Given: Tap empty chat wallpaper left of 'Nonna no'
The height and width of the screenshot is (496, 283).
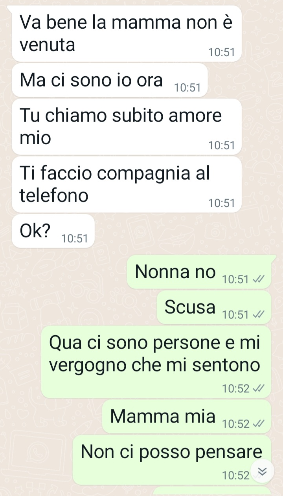Looking at the screenshot, I should coord(63,272).
